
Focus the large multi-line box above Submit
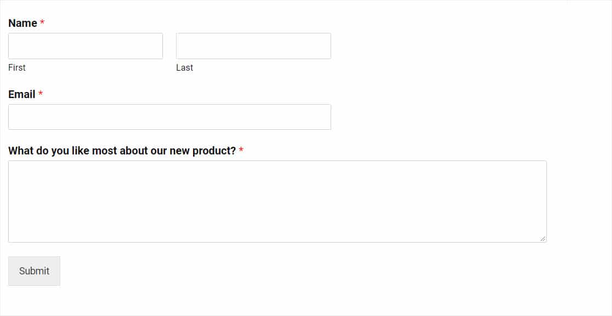[x=277, y=202]
